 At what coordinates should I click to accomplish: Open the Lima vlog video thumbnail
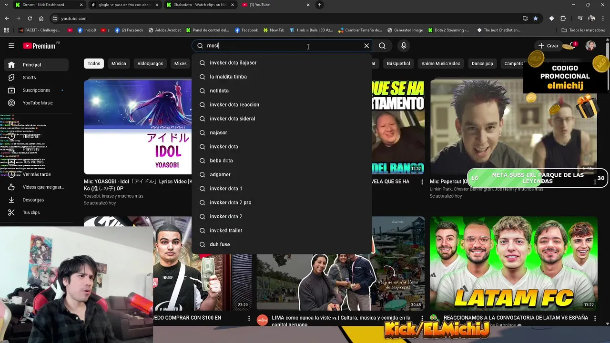coord(341,281)
